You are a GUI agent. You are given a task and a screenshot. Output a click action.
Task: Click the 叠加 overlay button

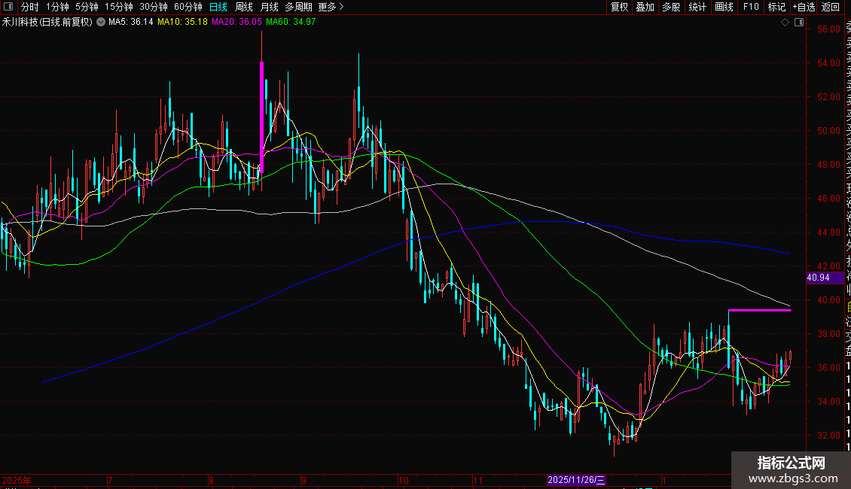click(x=645, y=7)
